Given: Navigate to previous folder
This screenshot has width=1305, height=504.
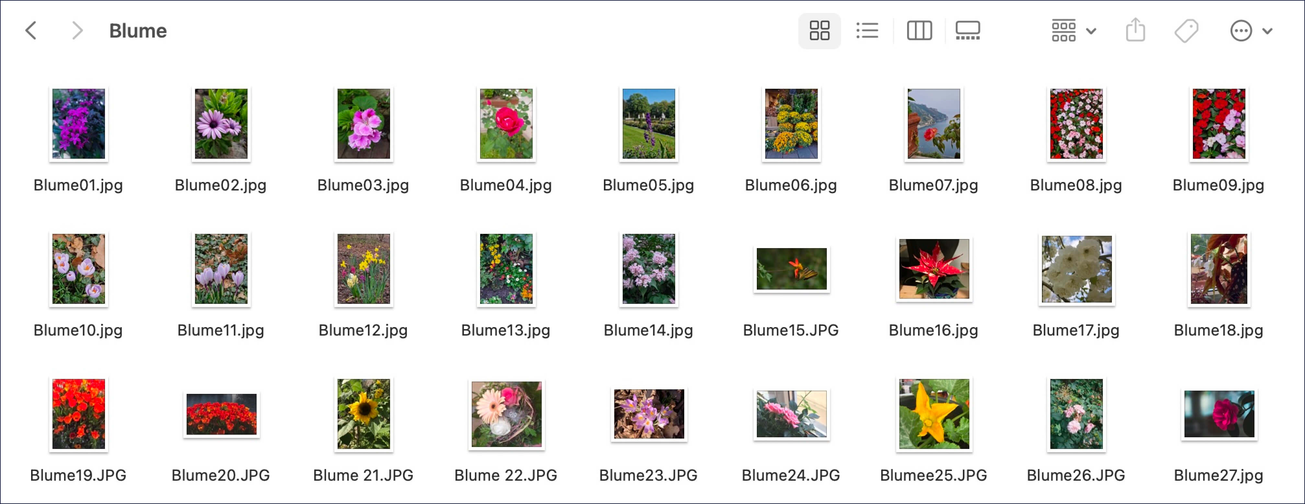Looking at the screenshot, I should pyautogui.click(x=30, y=31).
